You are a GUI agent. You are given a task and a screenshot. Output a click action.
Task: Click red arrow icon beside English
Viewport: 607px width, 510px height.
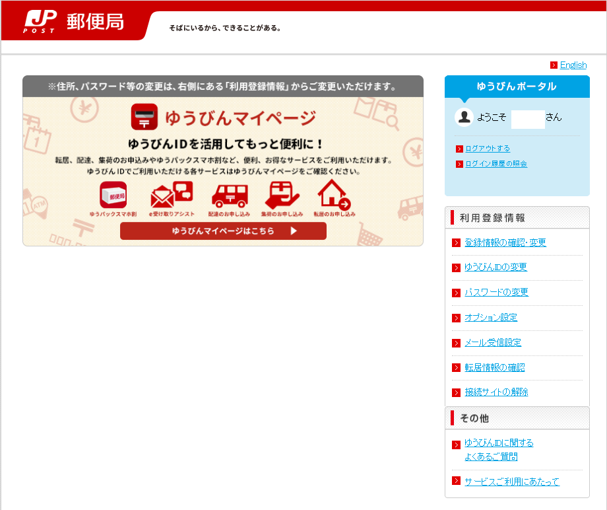(554, 65)
